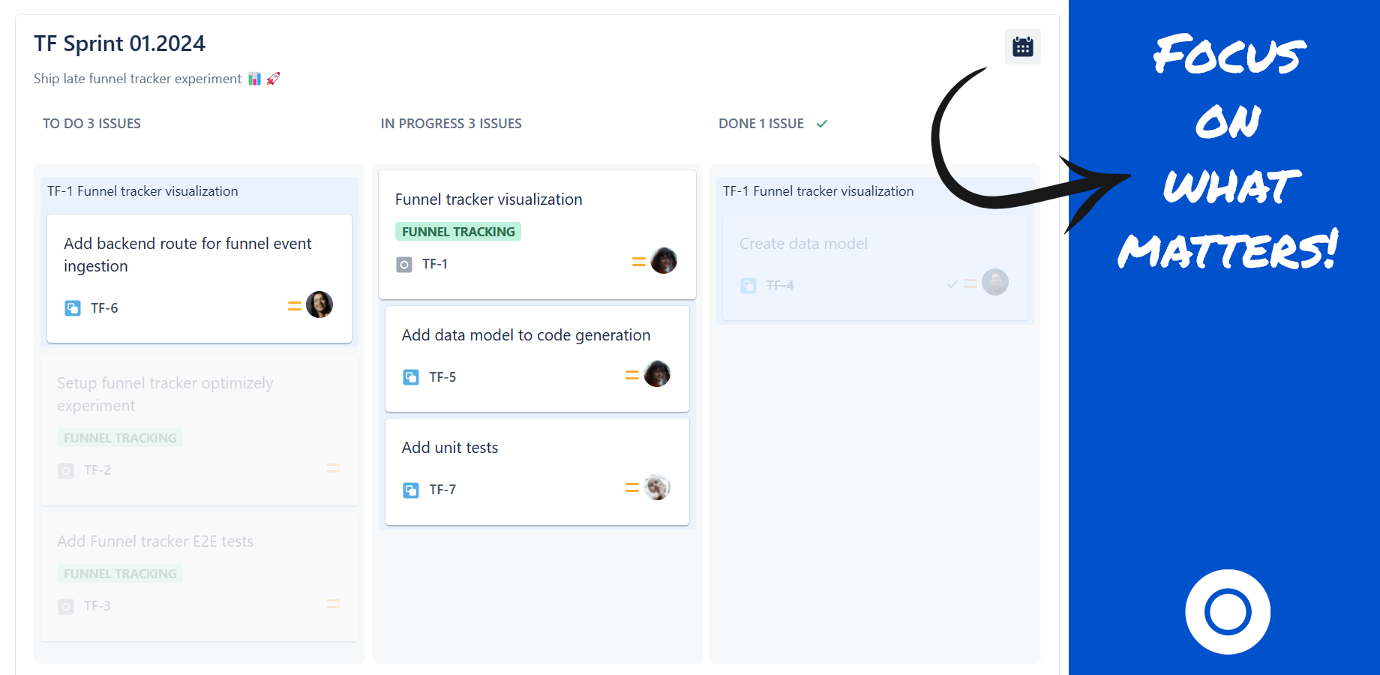Click the TF-6 subtask type icon
The image size is (1380, 675).
[x=73, y=308]
